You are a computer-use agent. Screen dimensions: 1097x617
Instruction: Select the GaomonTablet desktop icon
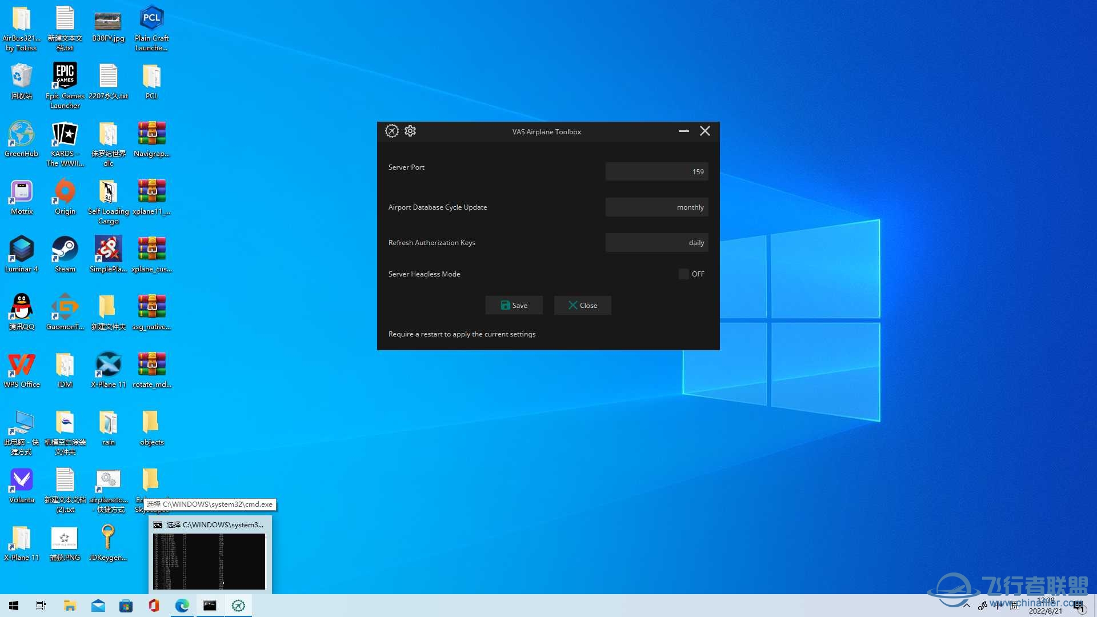tap(65, 312)
